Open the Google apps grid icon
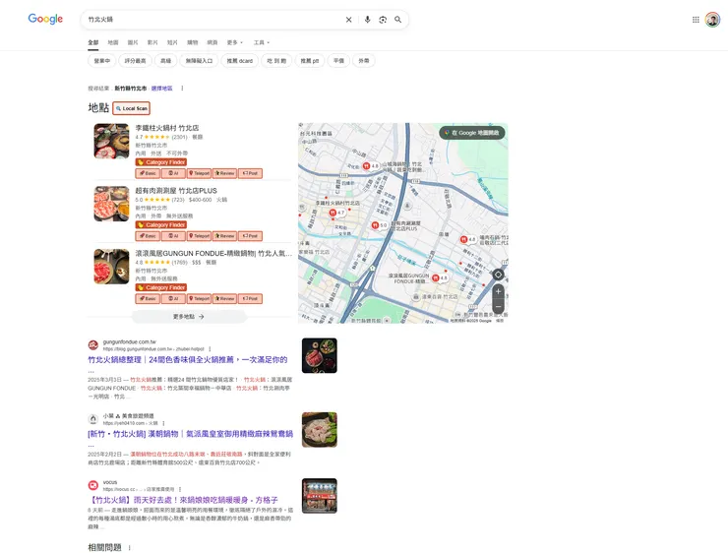 point(696,20)
